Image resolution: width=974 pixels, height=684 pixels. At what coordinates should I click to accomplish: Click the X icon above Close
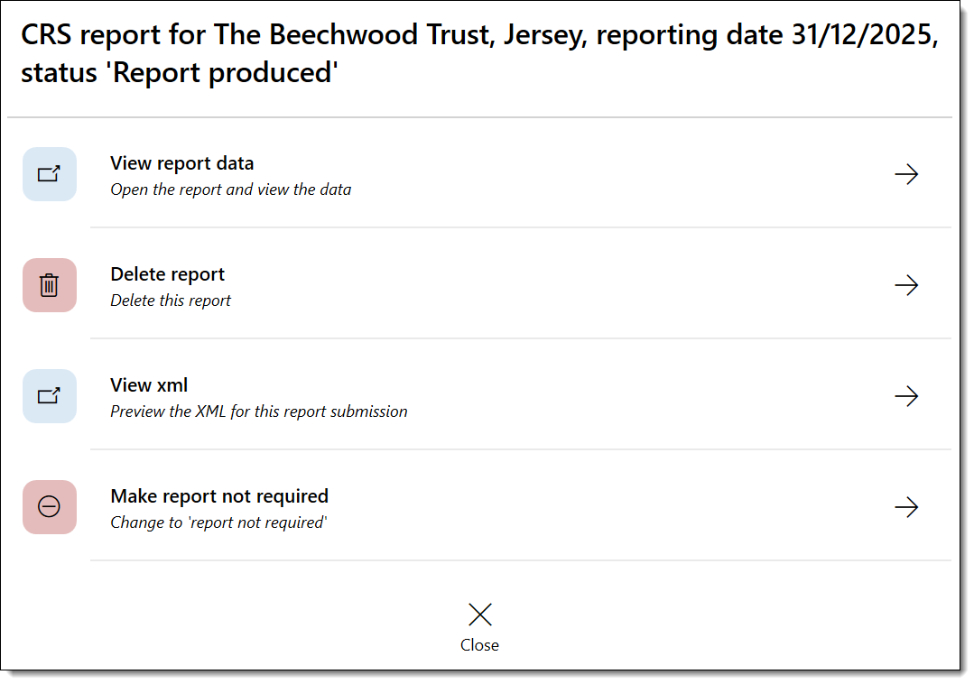coord(479,614)
